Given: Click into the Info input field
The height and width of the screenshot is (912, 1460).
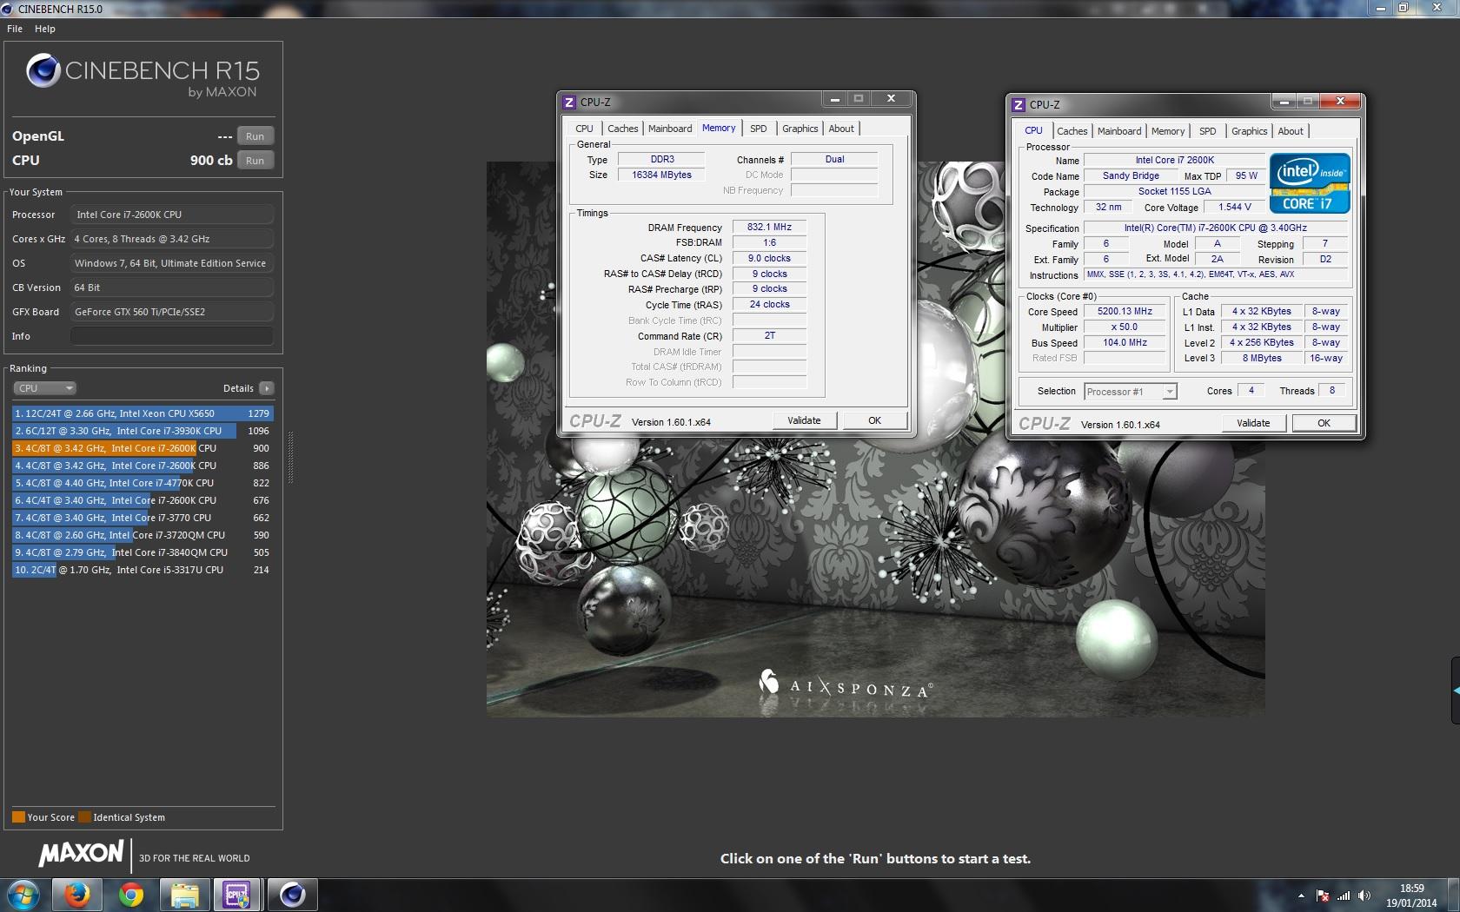Looking at the screenshot, I should [x=172, y=336].
